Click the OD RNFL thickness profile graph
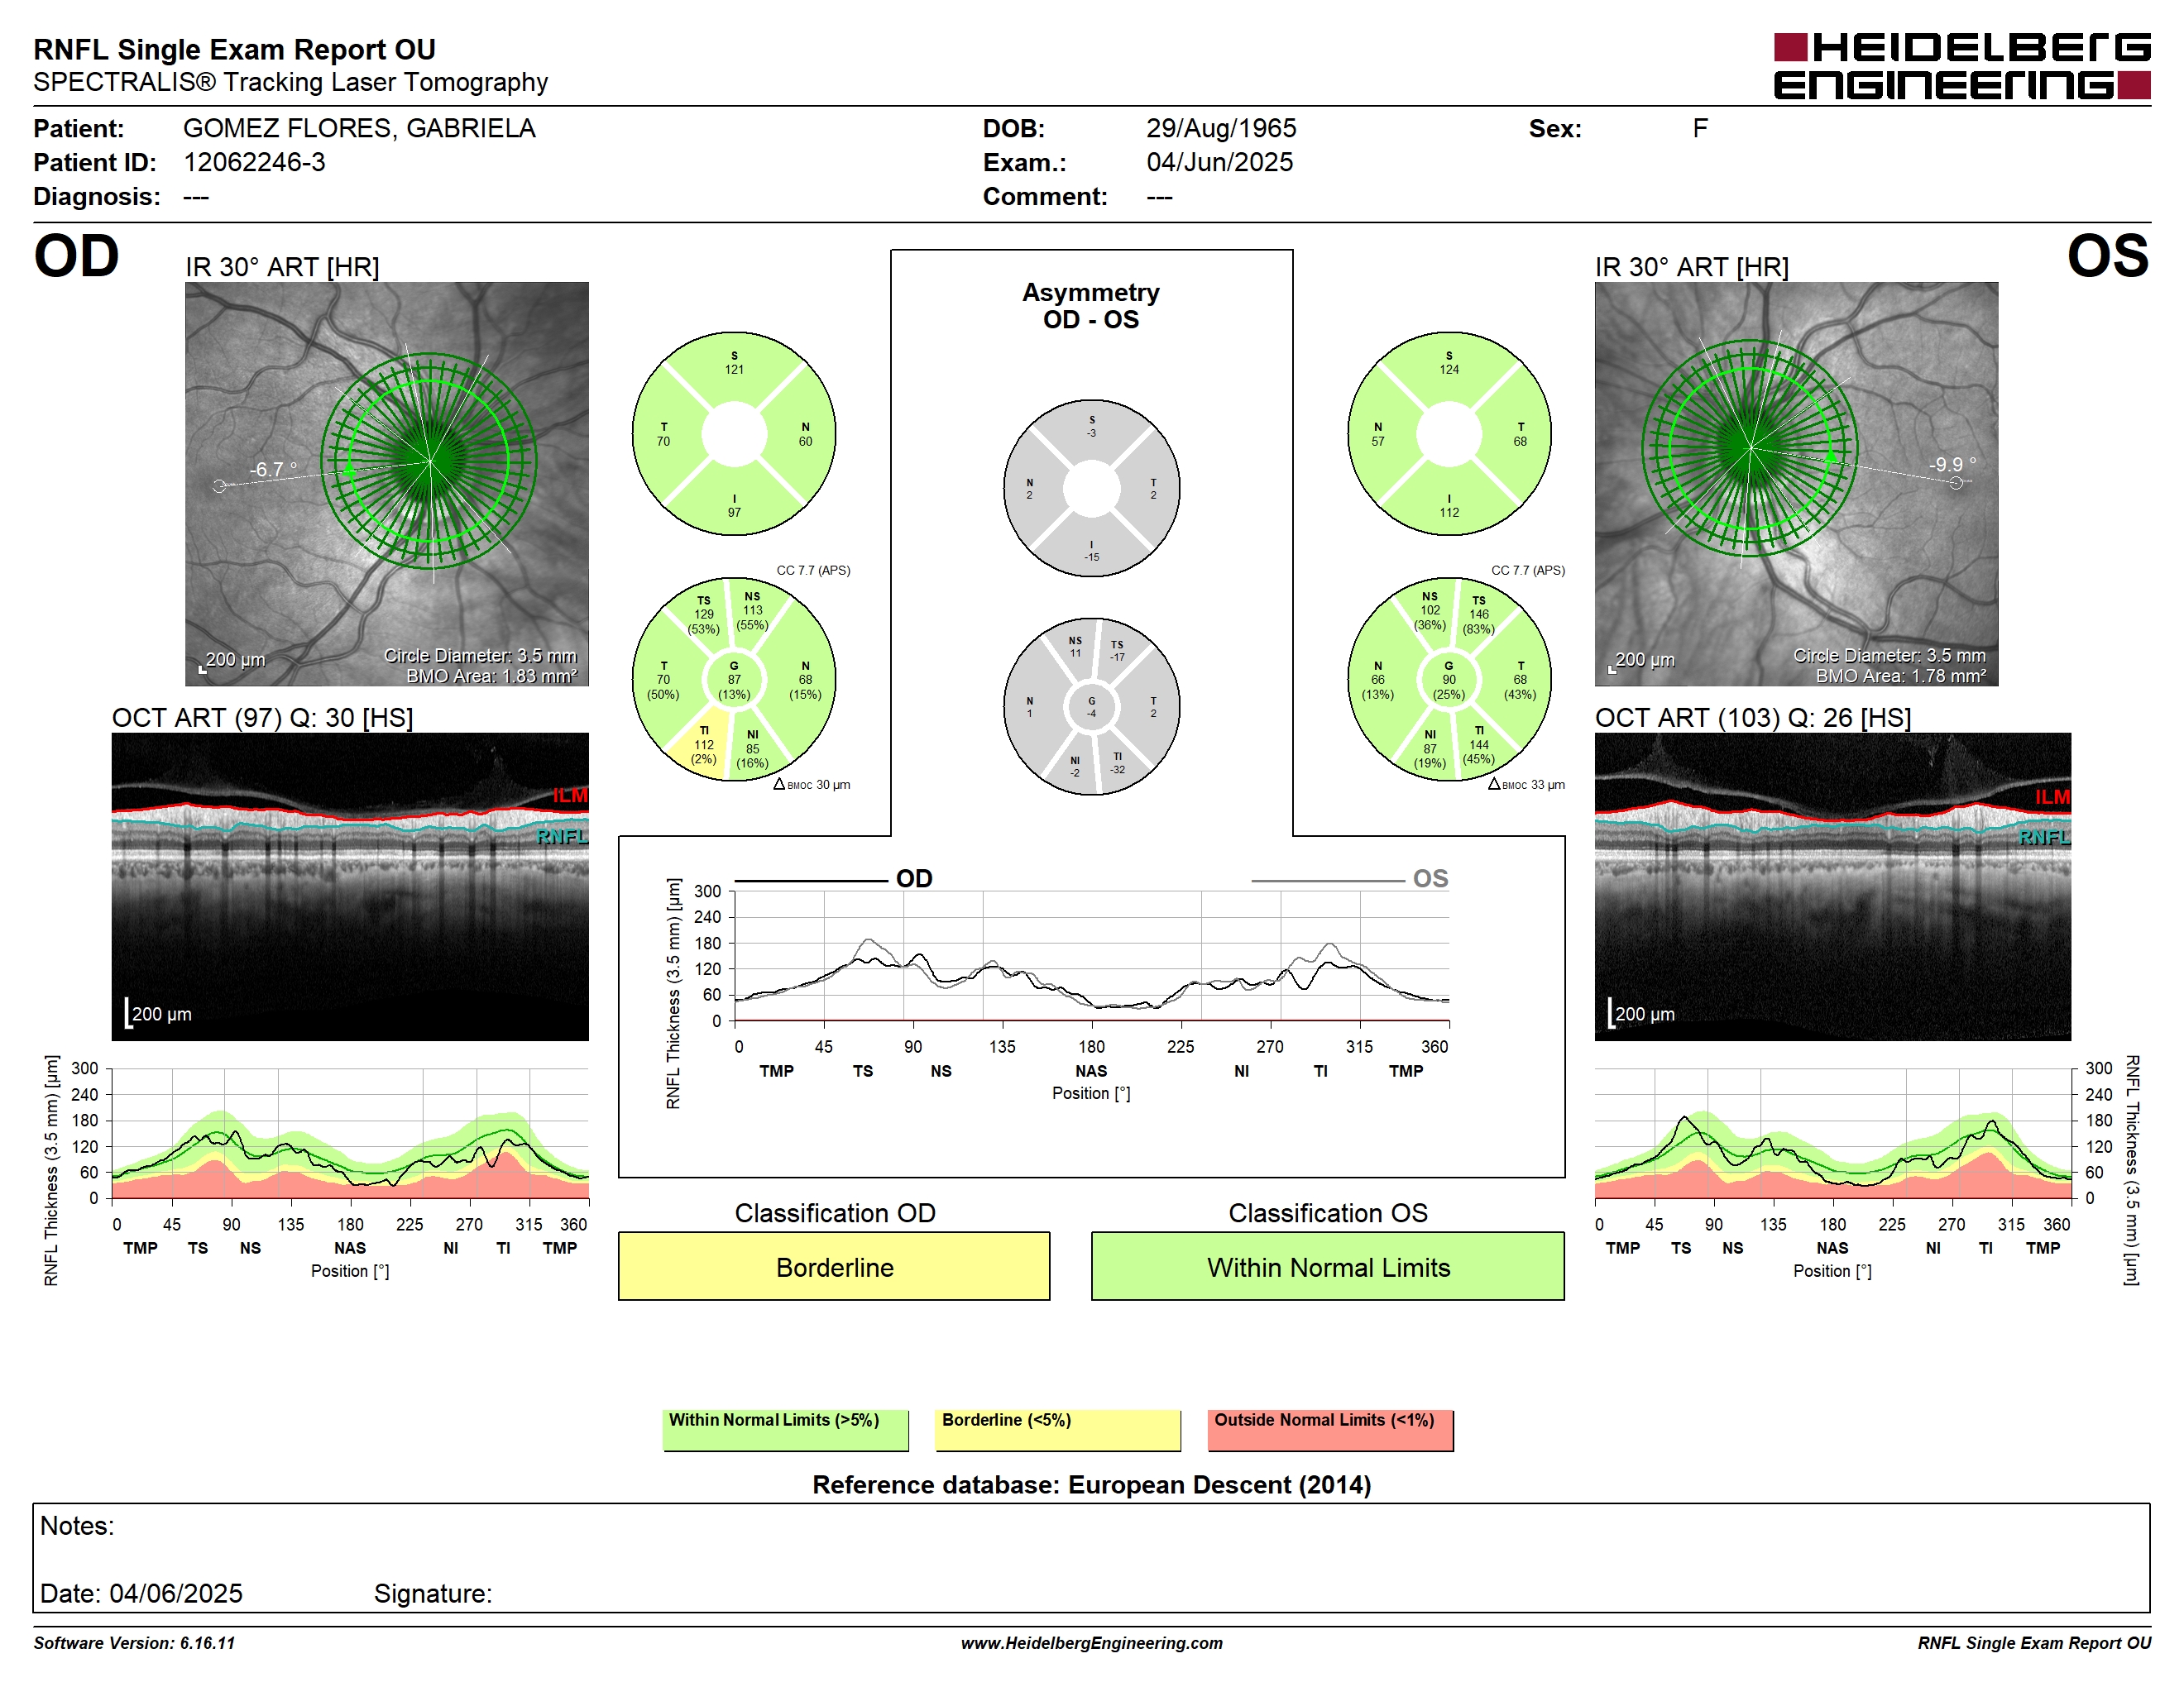The height and width of the screenshot is (1687, 2184). [350, 1133]
